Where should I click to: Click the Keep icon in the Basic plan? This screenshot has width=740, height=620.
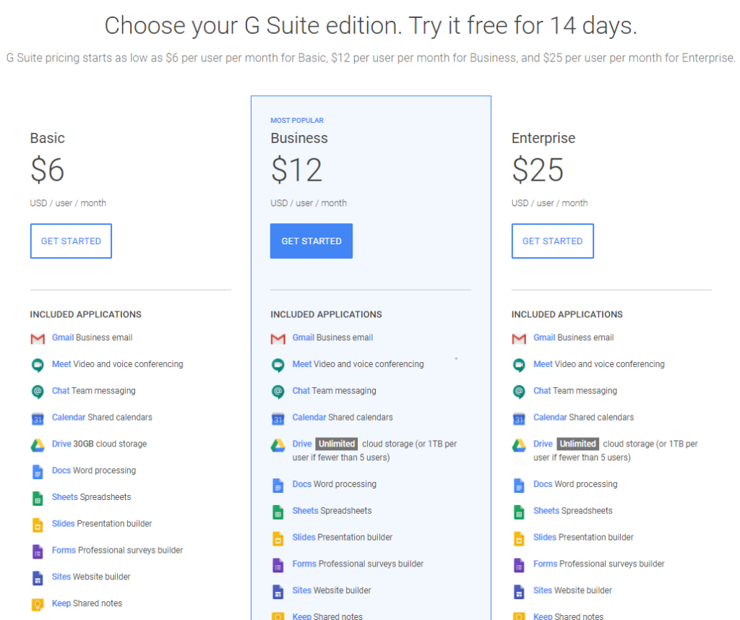38,604
